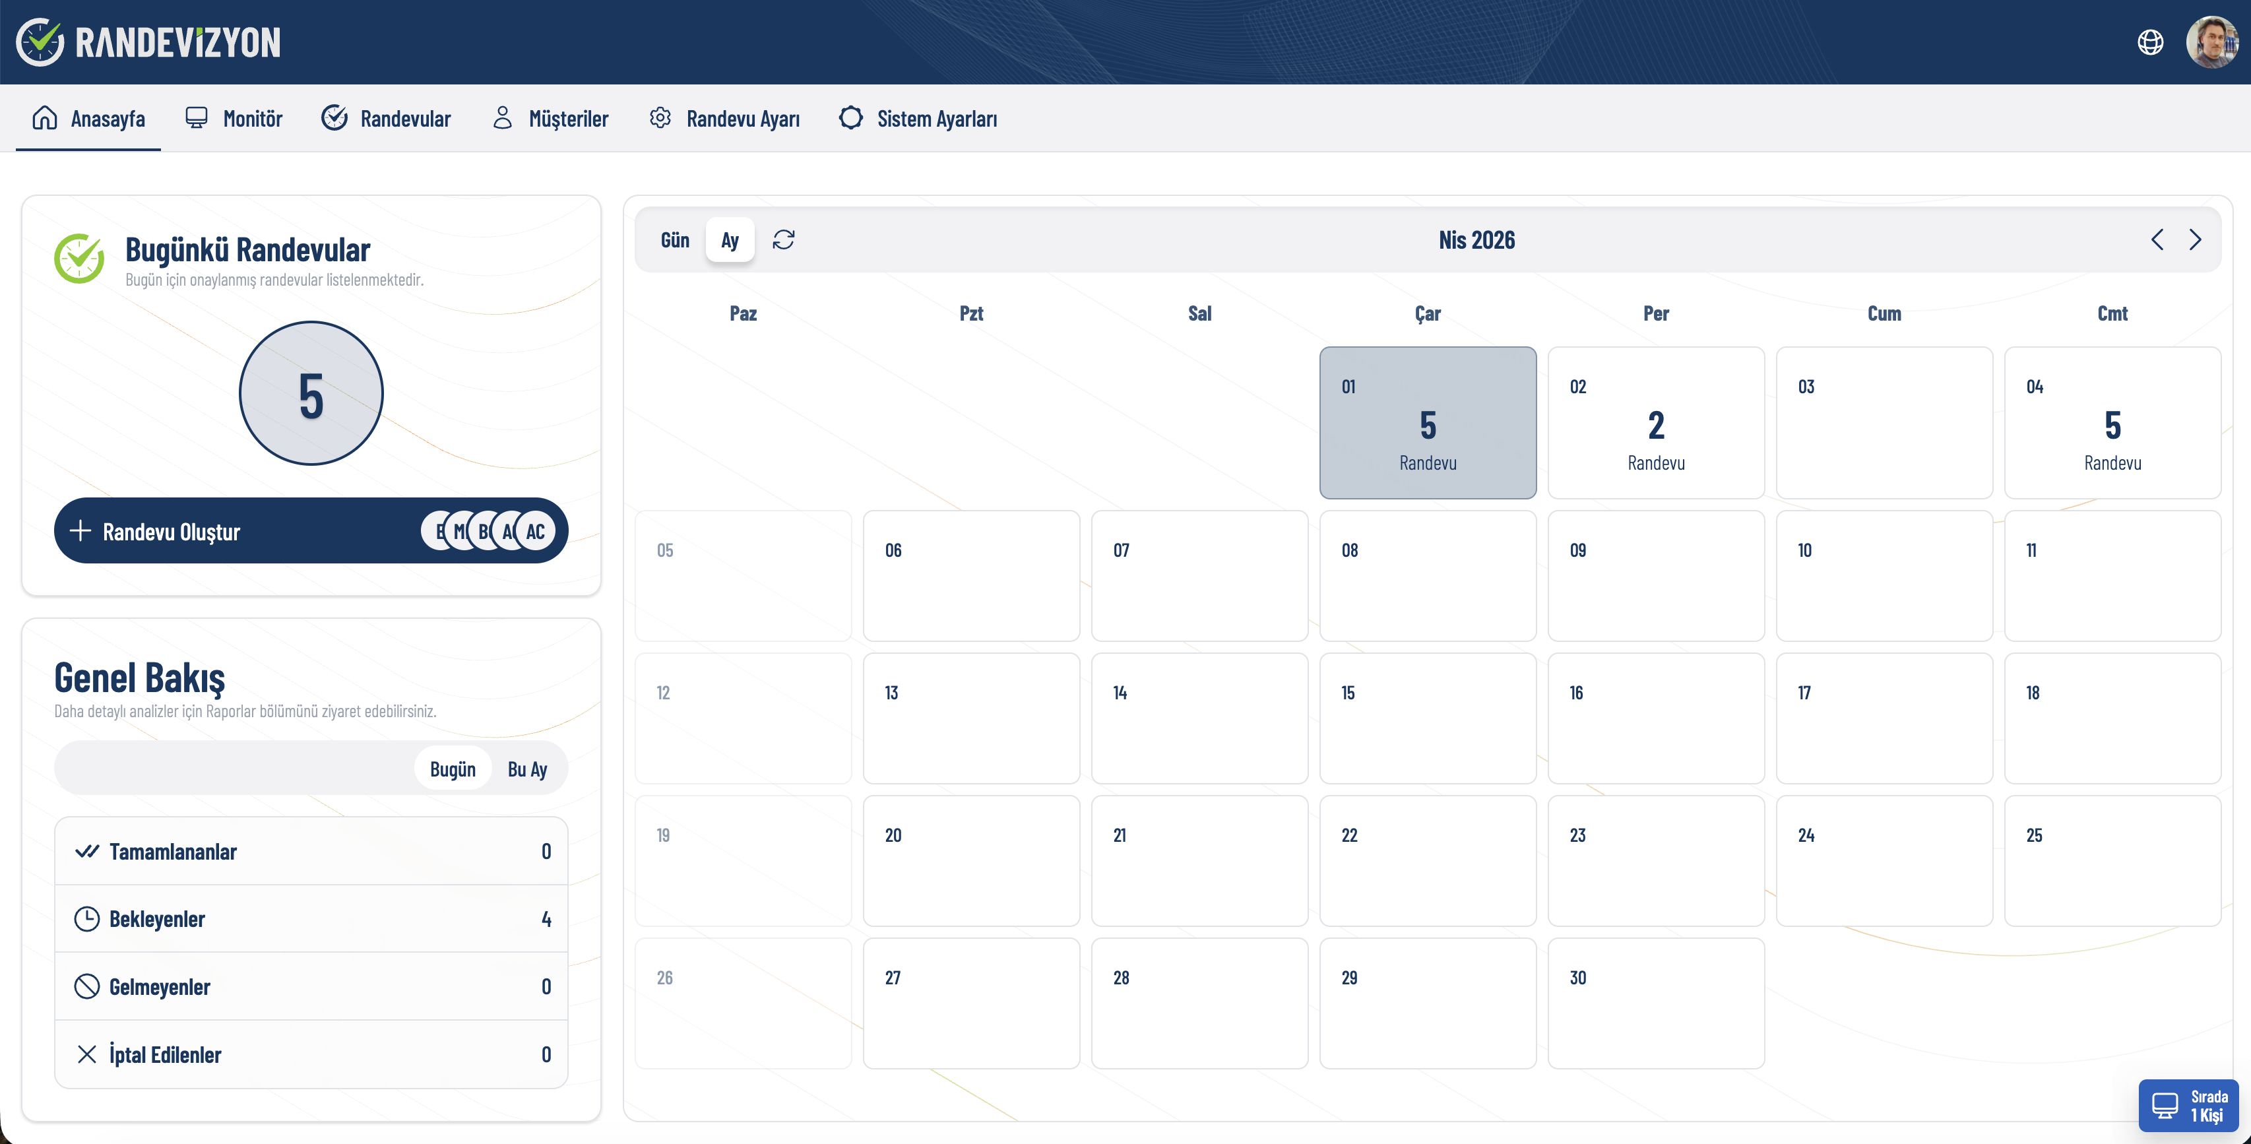
Task: Open the Randevu Ayarı tab
Action: (x=724, y=119)
